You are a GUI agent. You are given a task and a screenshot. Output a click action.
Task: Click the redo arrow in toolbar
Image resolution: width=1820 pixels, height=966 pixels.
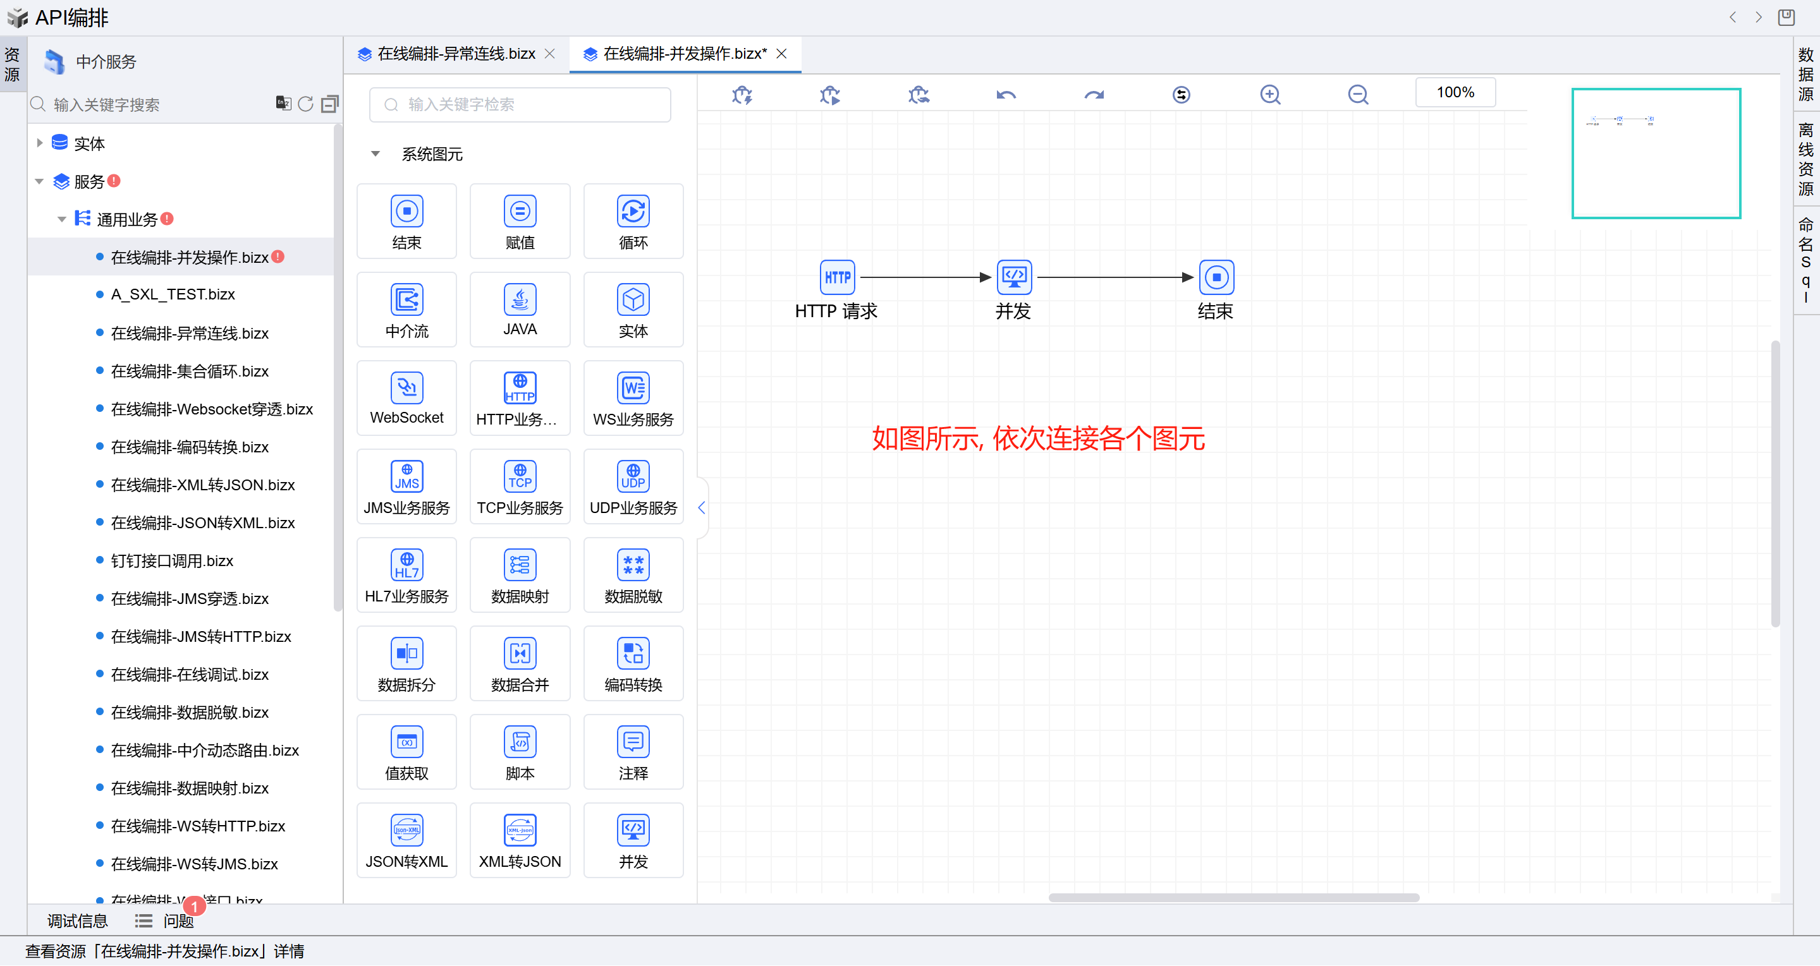(x=1094, y=95)
